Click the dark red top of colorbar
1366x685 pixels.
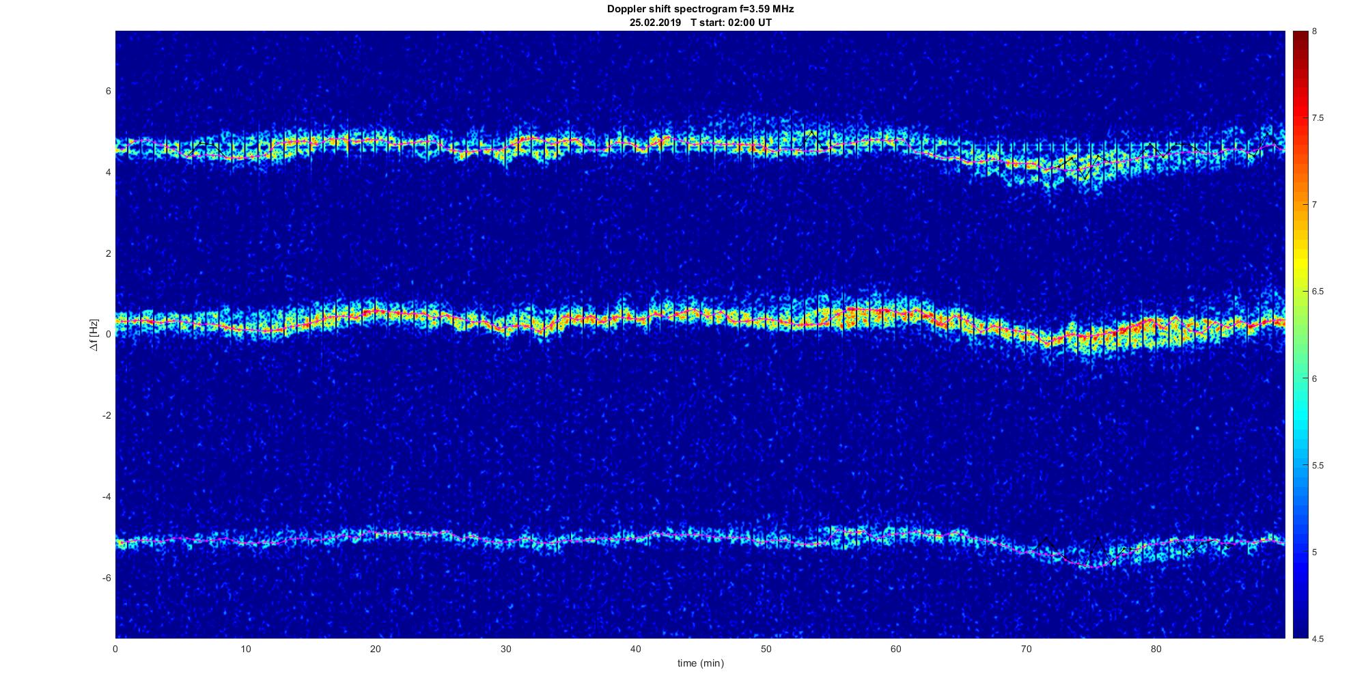point(1300,38)
